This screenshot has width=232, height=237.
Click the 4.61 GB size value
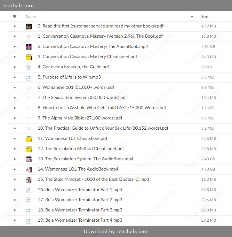[x=208, y=47]
